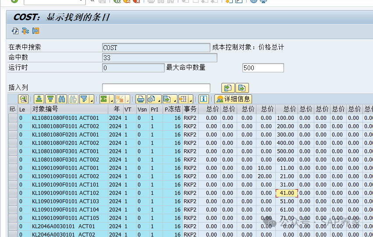Apply the funnel Set Filter icon

pyautogui.click(x=84, y=99)
